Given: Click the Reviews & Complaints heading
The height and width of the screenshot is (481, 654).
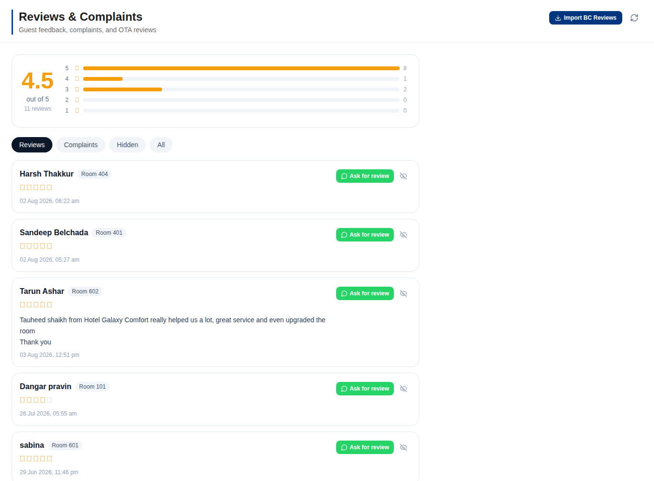Looking at the screenshot, I should [81, 17].
